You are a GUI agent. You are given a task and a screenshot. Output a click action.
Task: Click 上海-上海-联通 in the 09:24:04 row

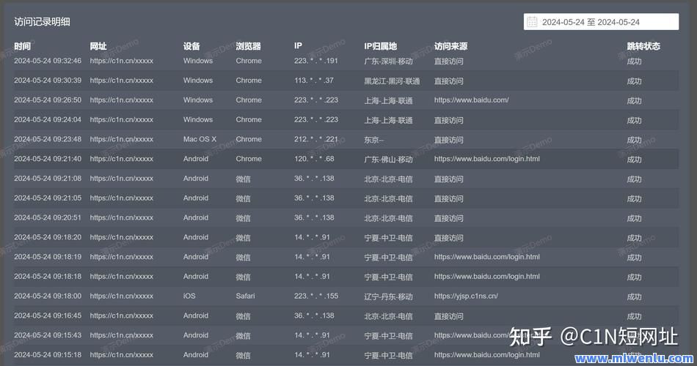coord(388,120)
